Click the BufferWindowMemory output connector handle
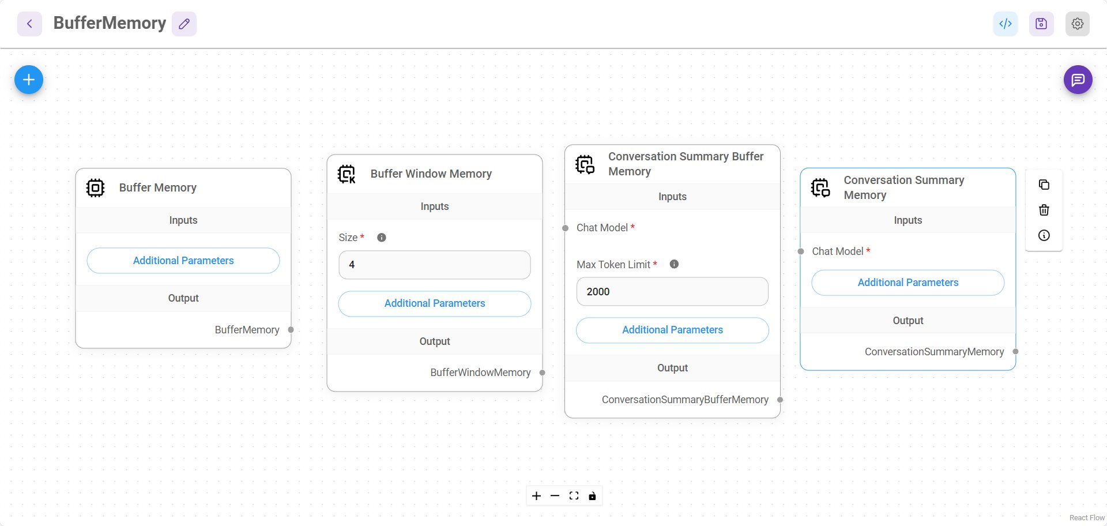The width and height of the screenshot is (1107, 526). 543,373
